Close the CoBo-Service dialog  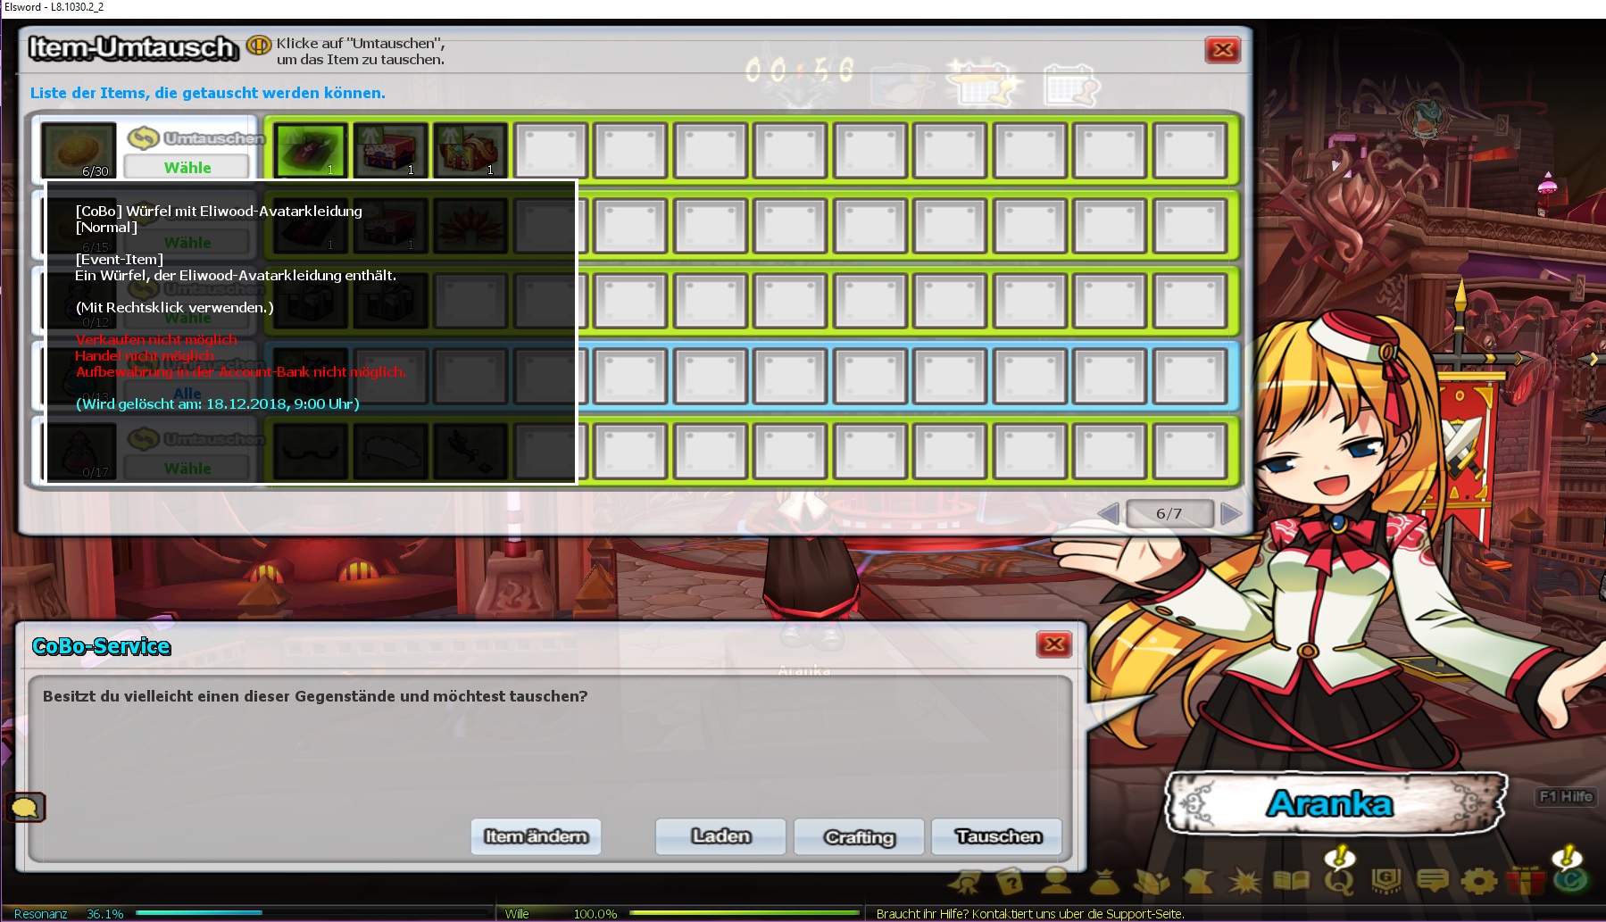click(x=1053, y=644)
